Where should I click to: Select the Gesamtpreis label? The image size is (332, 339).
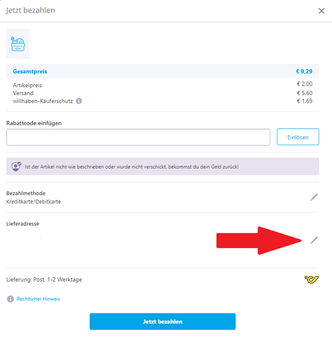pyautogui.click(x=30, y=71)
